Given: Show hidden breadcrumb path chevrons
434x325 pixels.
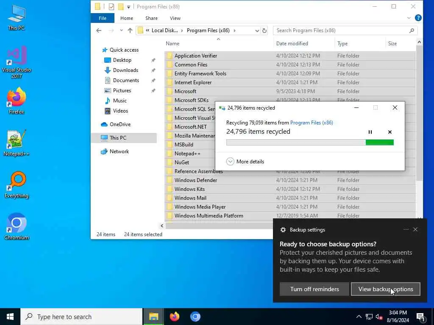Looking at the screenshot, I should click(x=147, y=30).
